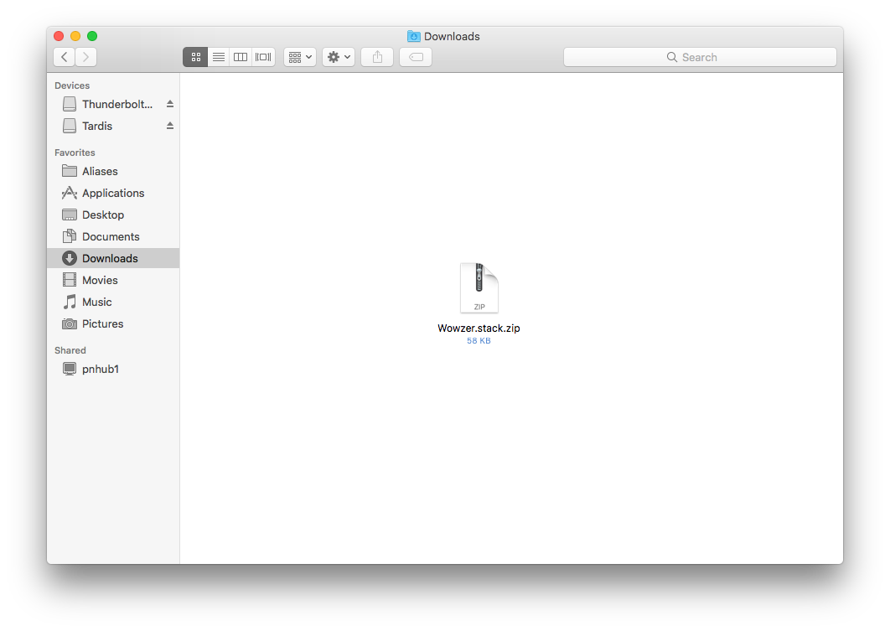The height and width of the screenshot is (631, 890).
Task: Click the Downloads arrow icon in sidebar
Action: point(70,258)
